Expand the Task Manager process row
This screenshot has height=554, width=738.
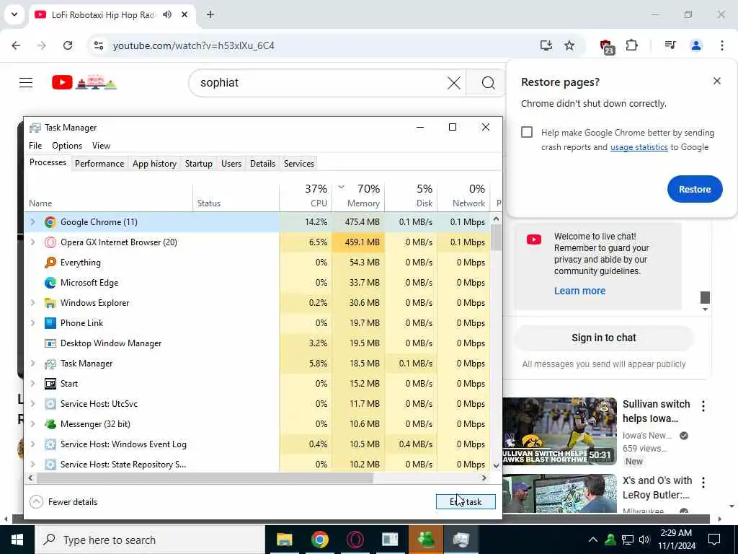pyautogui.click(x=32, y=364)
